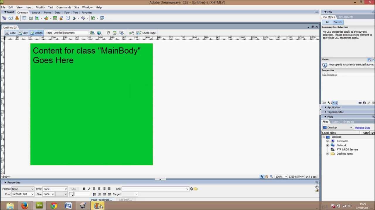This screenshot has height=210, width=375.
Task: Open the Format dropdown
Action: click(x=23, y=189)
